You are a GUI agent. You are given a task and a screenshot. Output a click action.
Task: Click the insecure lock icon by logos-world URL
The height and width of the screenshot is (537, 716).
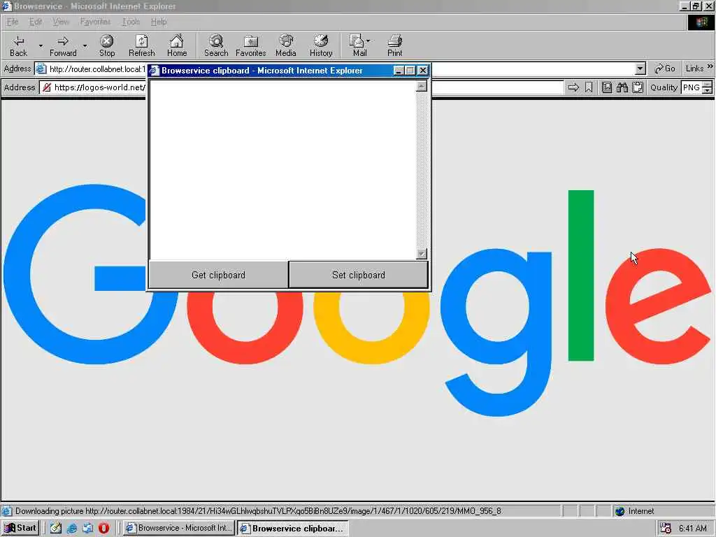pyautogui.click(x=47, y=87)
